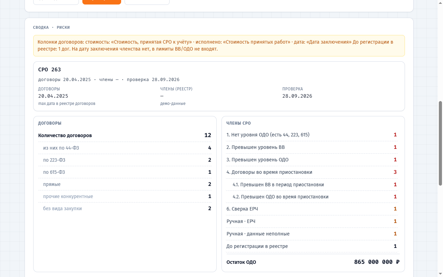This screenshot has width=443, height=277.
Task: Select the 'прочие конкурентные' row
Action: coord(125,196)
